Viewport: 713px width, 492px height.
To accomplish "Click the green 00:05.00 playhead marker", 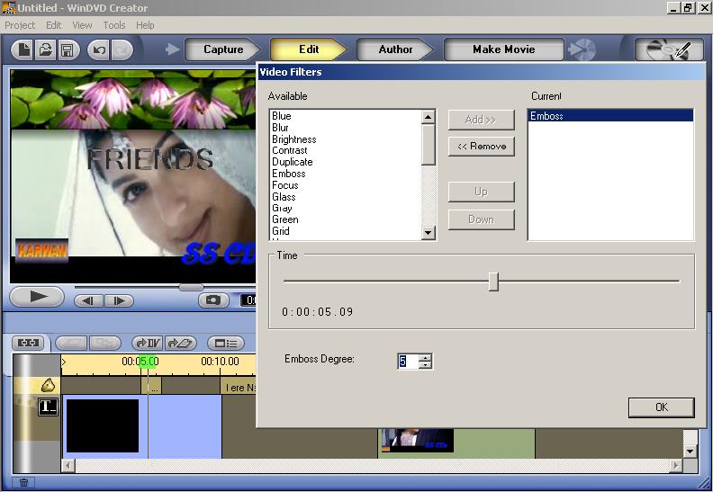I will click(148, 362).
